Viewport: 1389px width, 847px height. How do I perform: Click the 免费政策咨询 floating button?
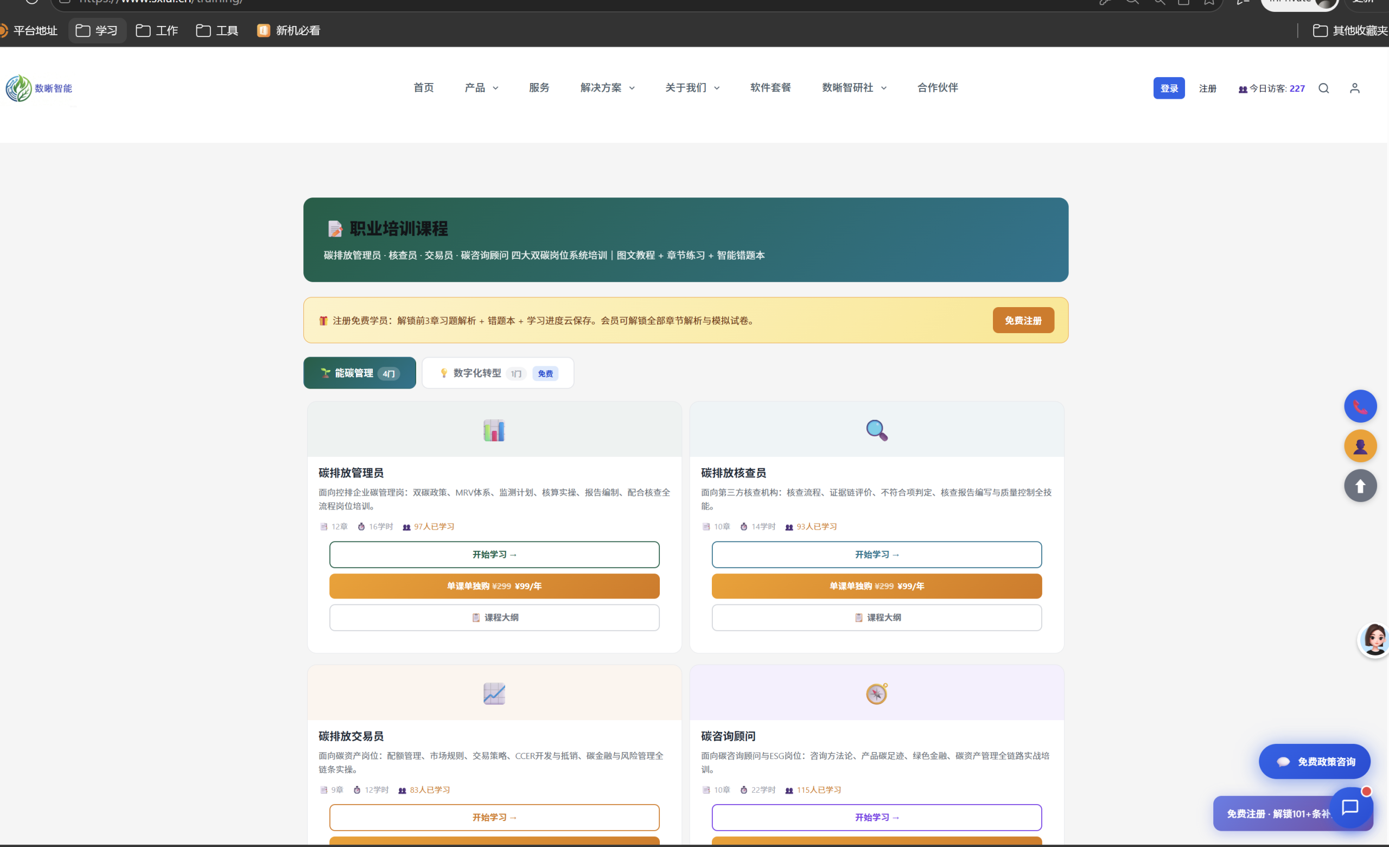(x=1314, y=761)
